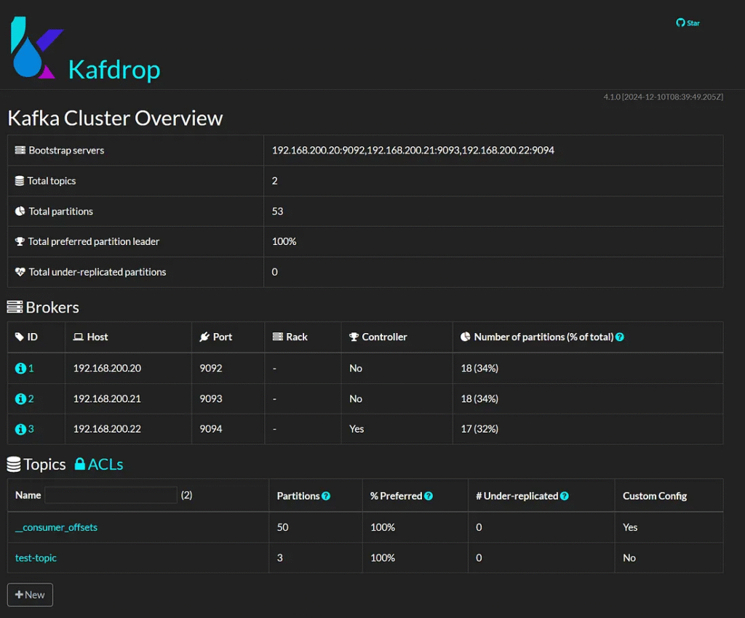745x618 pixels.
Task: Click the Kafdrop droplet logo
Action: 37,47
